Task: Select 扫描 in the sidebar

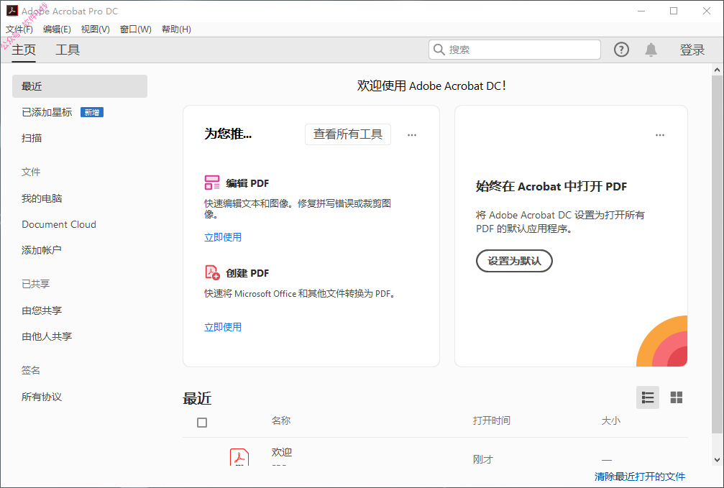Action: click(32, 138)
